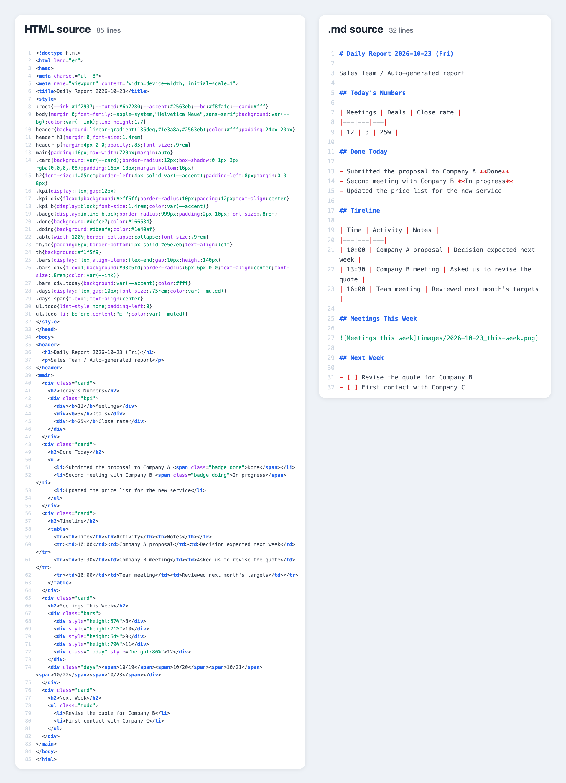Click the '<p>Sales Team / Auto-generated report</p>' line
Image resolution: width=566 pixels, height=783 pixels.
click(x=103, y=360)
